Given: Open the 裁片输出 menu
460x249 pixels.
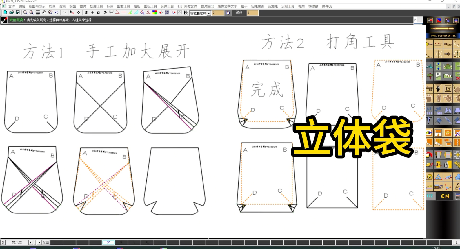Looking at the screenshot, I should pos(207,6).
